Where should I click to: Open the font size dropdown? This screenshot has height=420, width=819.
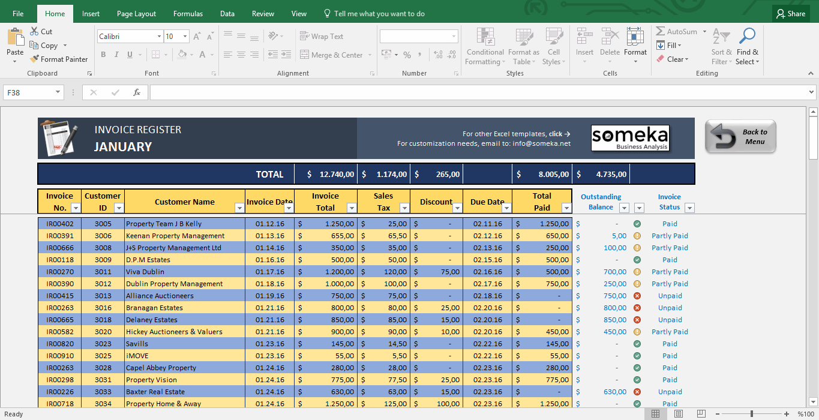click(185, 36)
